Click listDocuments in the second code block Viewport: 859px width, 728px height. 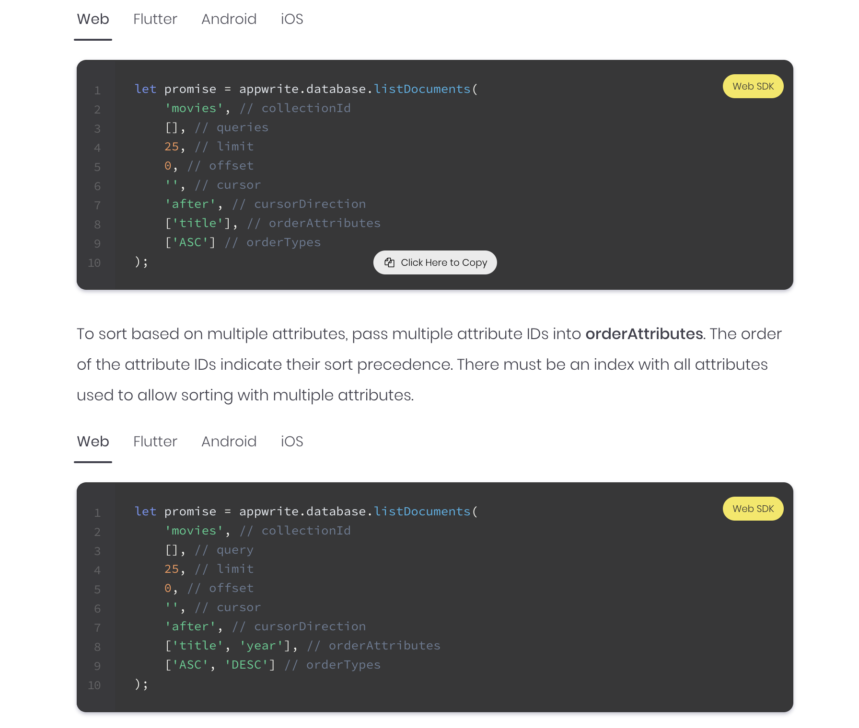click(x=422, y=512)
